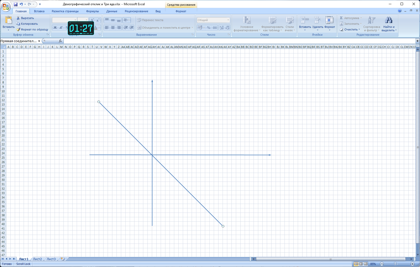Decrease font size with the small A icon
The width and height of the screenshot is (420, 267).
[x=98, y=20]
